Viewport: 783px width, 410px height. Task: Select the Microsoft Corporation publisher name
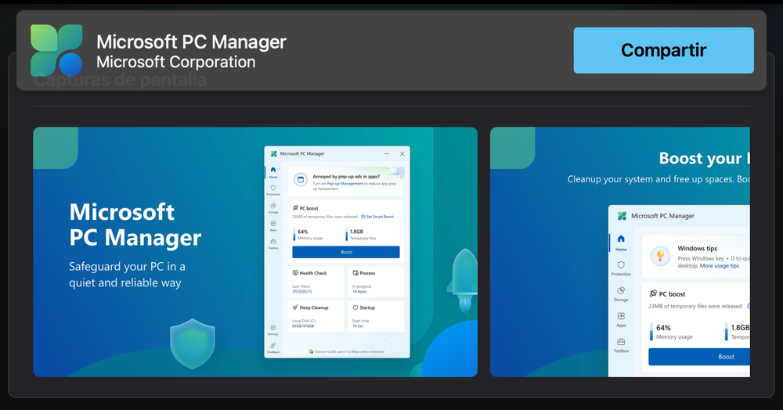[x=175, y=62]
